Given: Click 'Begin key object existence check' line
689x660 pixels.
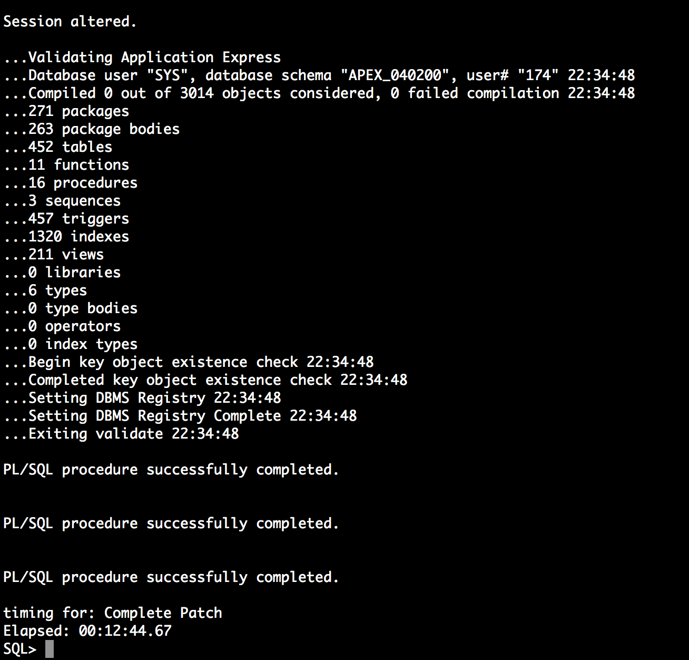Looking at the screenshot, I should click(x=189, y=362).
